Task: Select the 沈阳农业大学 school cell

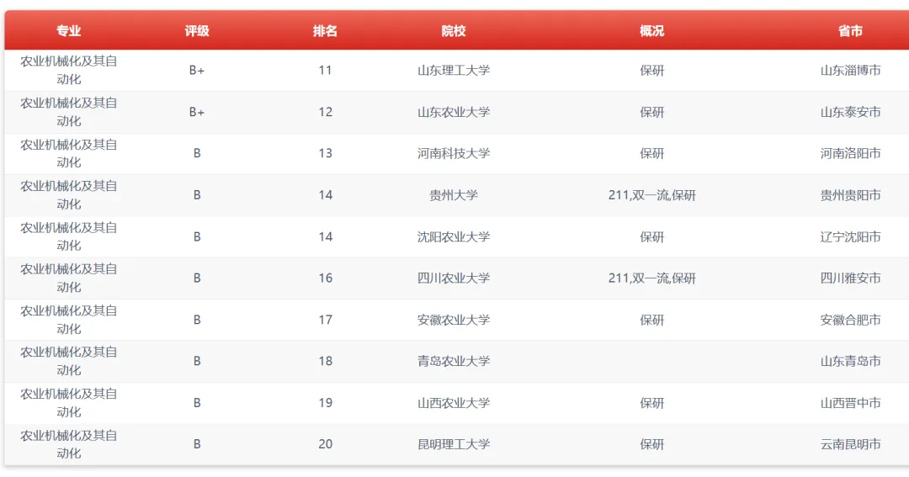Action: click(454, 236)
